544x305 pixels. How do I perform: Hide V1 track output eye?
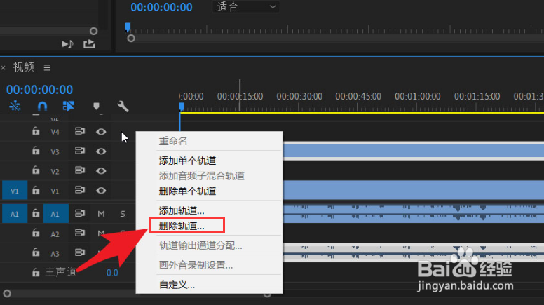(x=101, y=191)
